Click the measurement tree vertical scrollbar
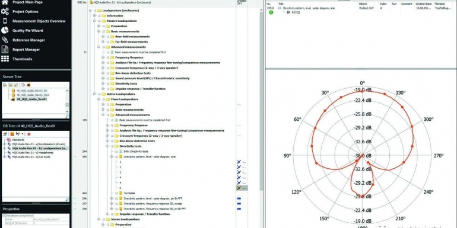457x228 pixels. 261,116
